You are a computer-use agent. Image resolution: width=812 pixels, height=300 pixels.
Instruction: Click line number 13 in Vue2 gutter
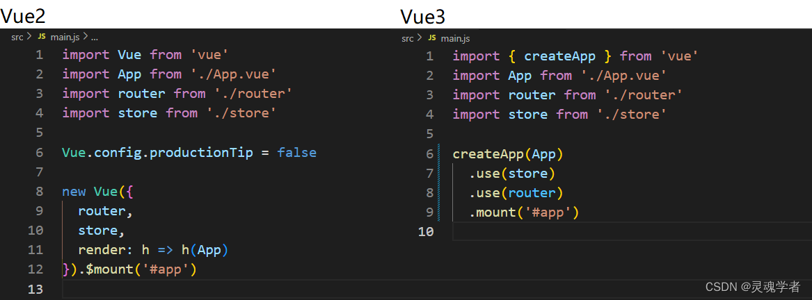pyautogui.click(x=35, y=289)
